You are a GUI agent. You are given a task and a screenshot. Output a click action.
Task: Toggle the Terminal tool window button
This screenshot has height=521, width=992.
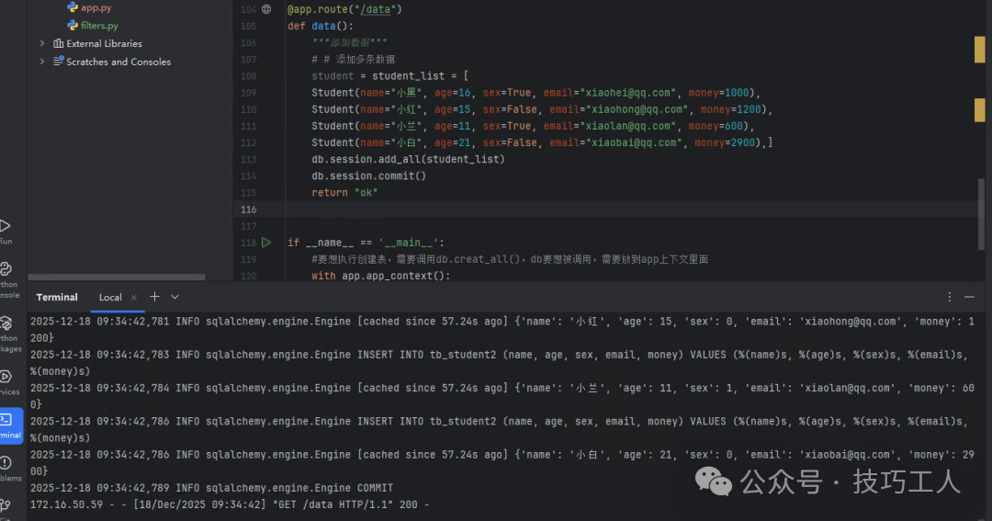click(10, 425)
